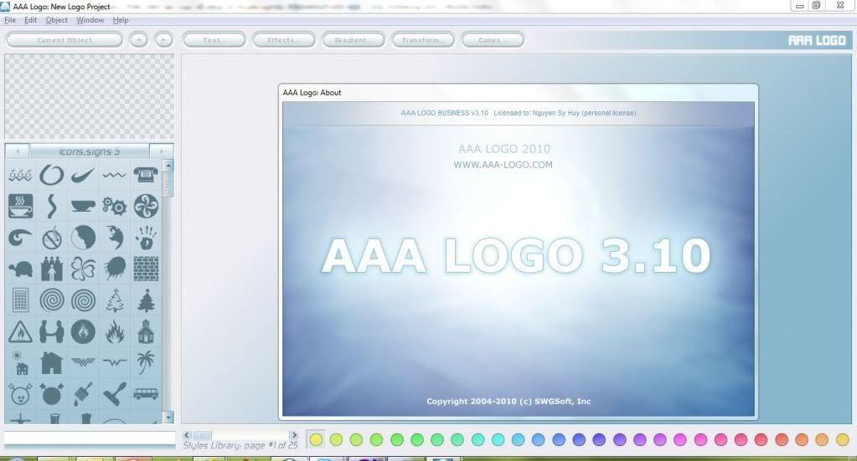Open the Text... editor button
Image resolution: width=857 pixels, height=461 pixels.
coord(214,40)
